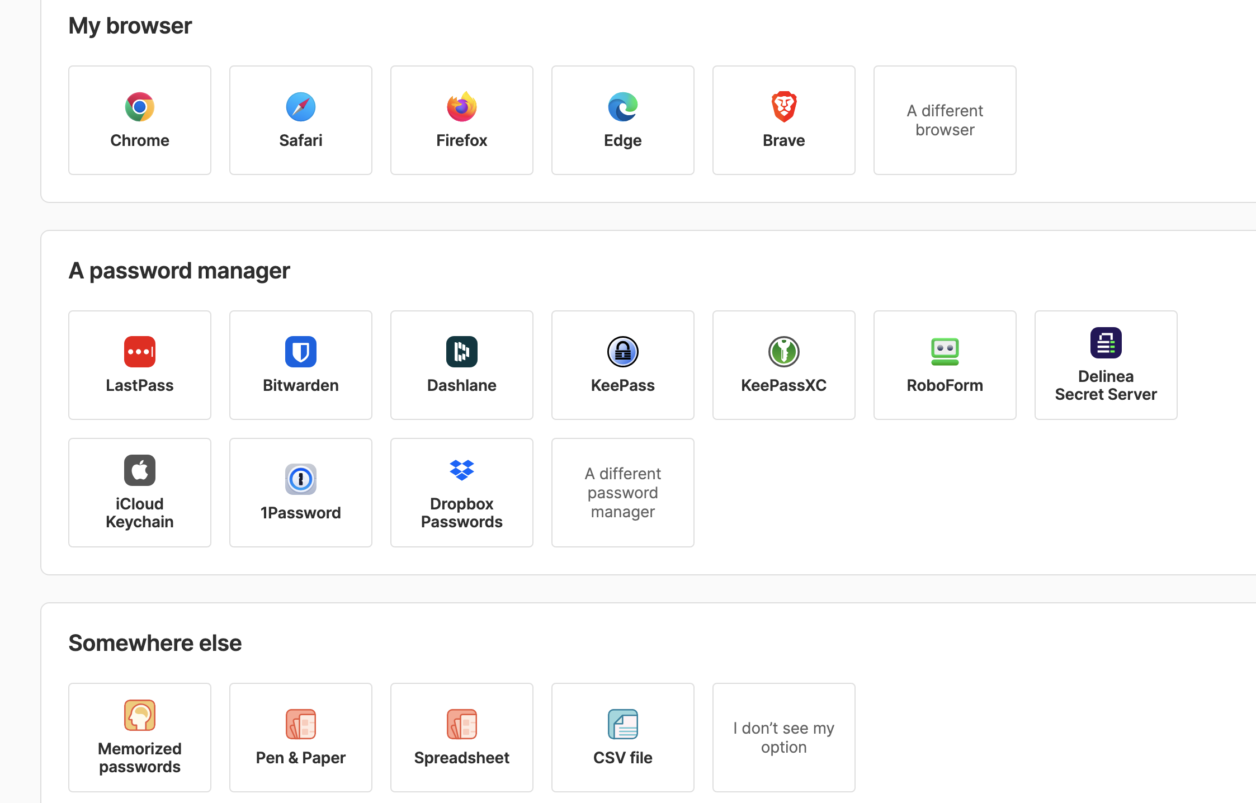Select the Chrome browser icon
The height and width of the screenshot is (803, 1256).
[x=140, y=107]
